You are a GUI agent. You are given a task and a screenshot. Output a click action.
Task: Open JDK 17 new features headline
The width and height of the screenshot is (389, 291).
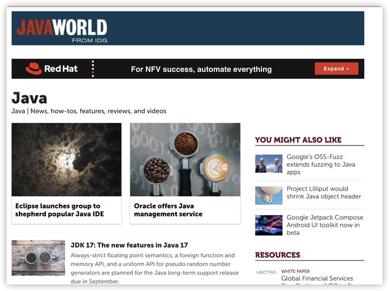(129, 245)
